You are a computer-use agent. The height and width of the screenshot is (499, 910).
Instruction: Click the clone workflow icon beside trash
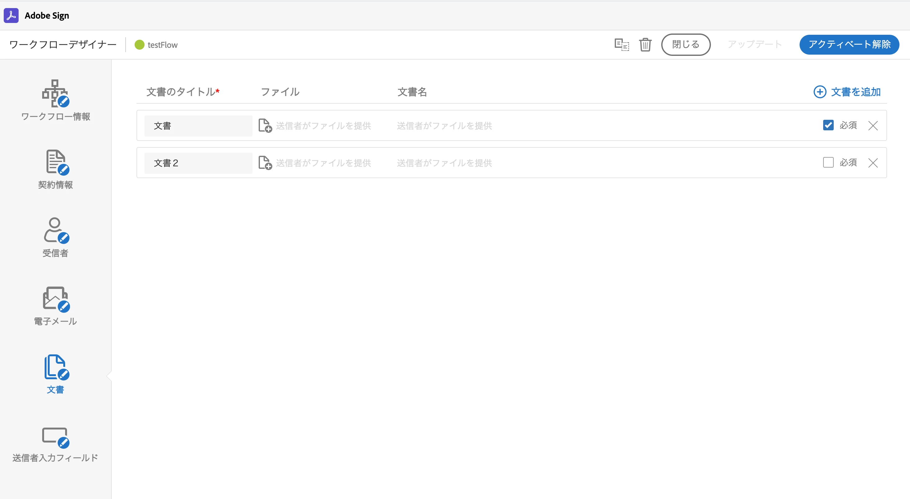[621, 44]
